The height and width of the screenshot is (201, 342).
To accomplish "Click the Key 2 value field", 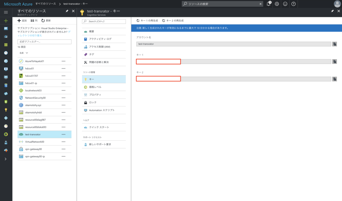I will [x=233, y=79].
